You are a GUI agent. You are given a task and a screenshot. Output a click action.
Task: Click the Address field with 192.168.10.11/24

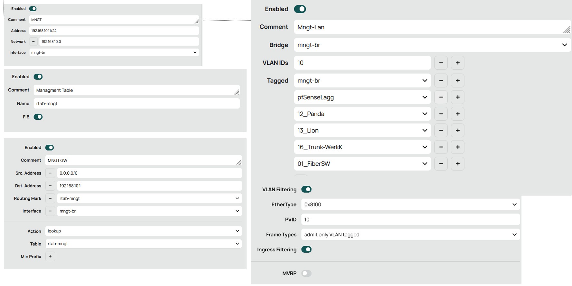pyautogui.click(x=114, y=31)
